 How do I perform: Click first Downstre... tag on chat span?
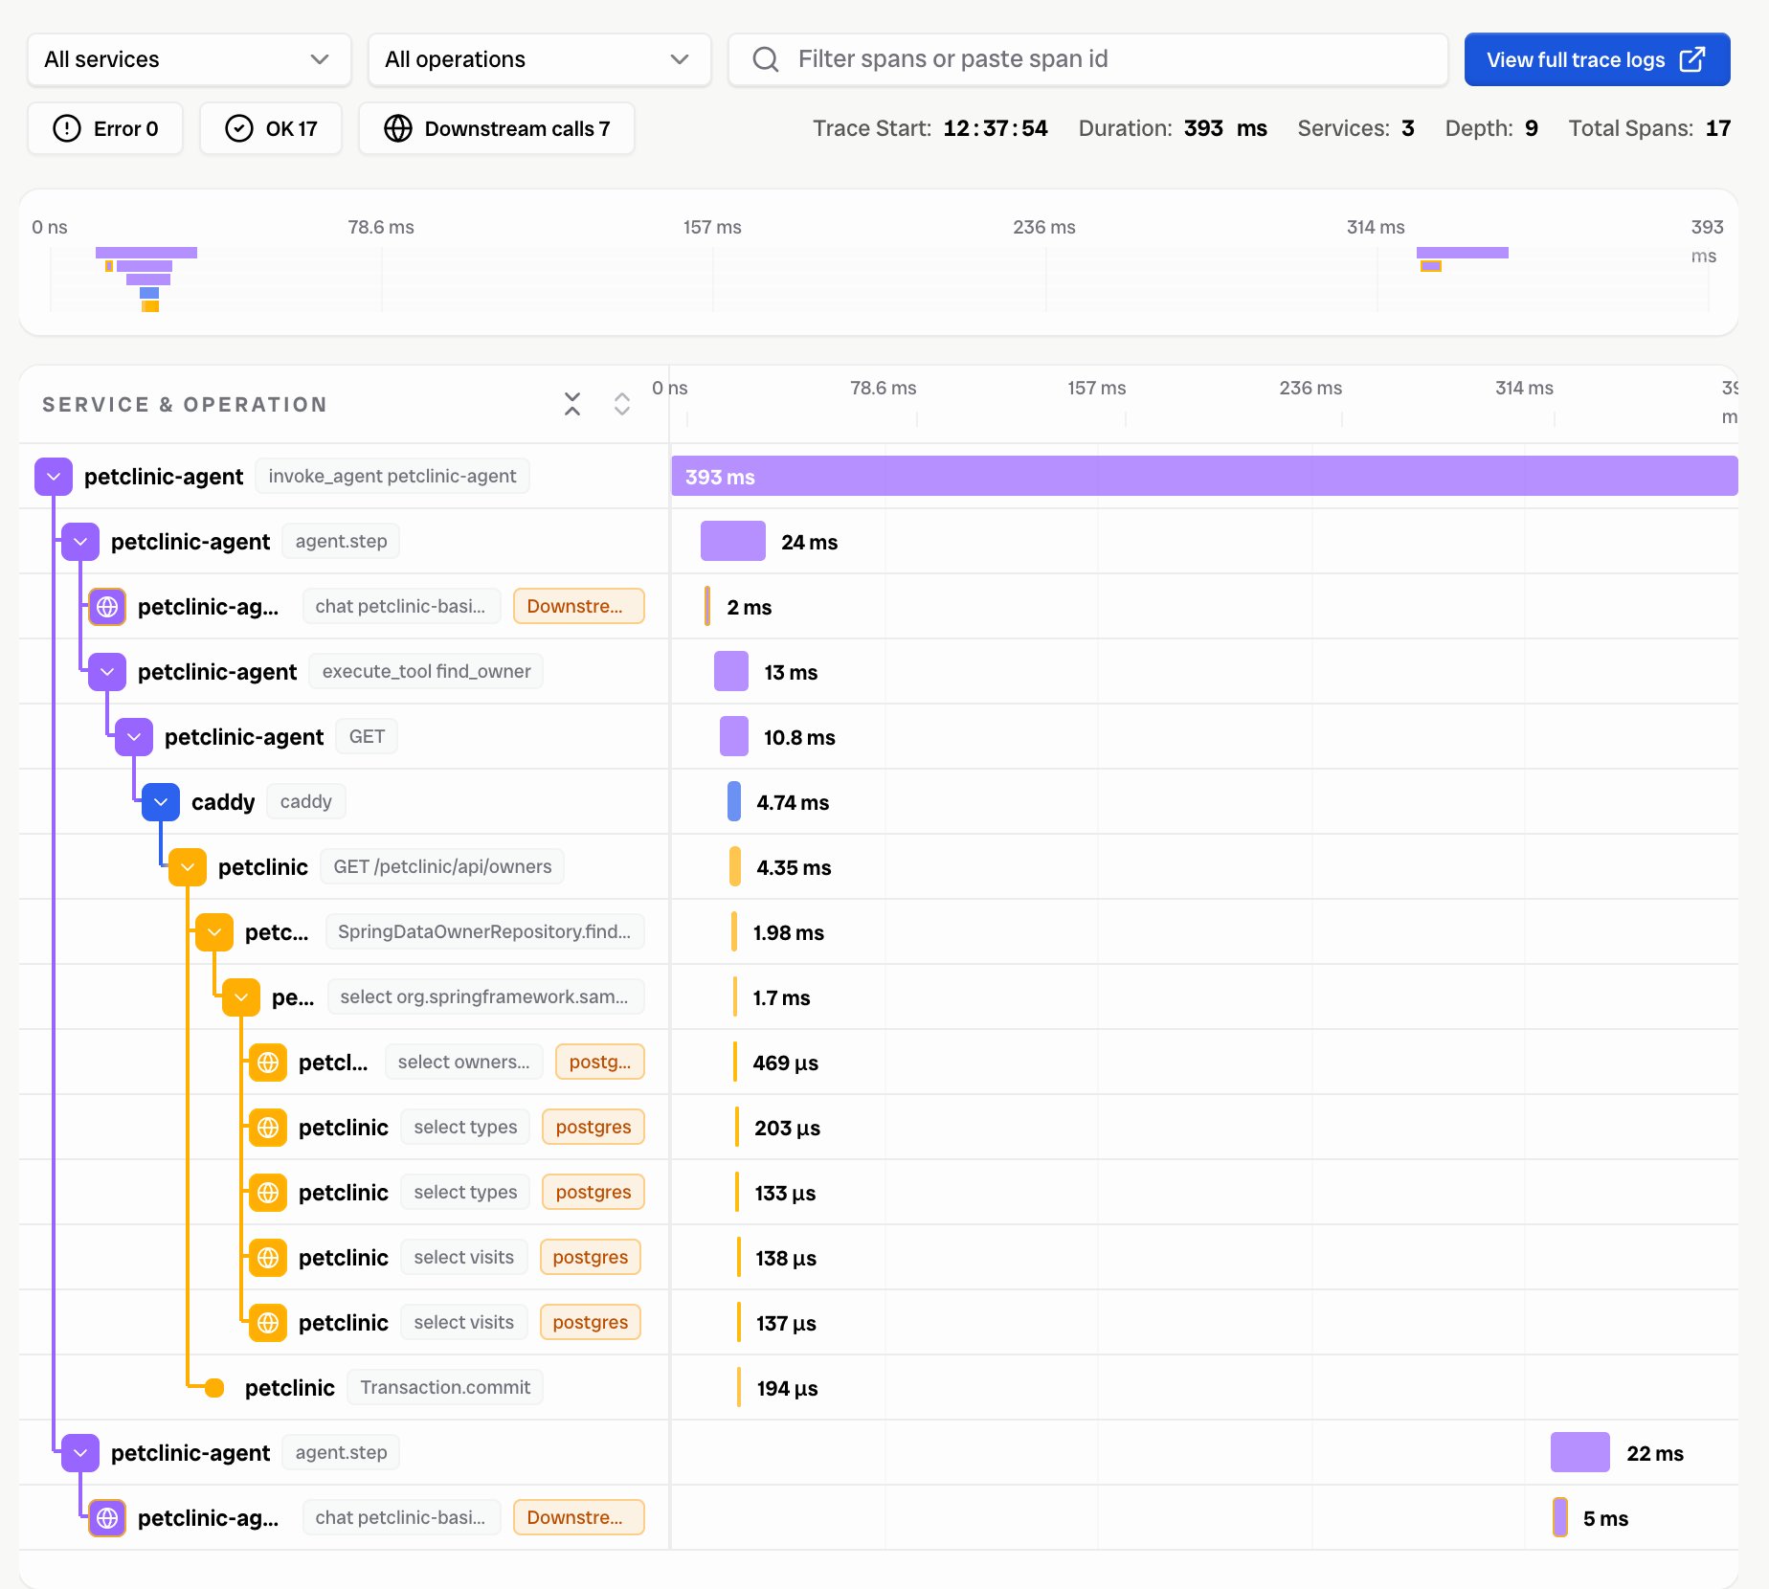tap(578, 606)
